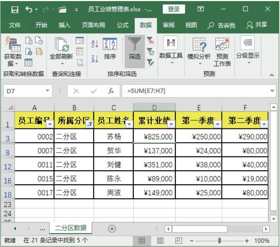The image size is (280, 247).
Task: Switch to the 公式 tab
Action: (123, 25)
